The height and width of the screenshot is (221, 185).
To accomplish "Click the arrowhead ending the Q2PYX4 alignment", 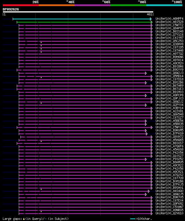I will tap(146, 105).
